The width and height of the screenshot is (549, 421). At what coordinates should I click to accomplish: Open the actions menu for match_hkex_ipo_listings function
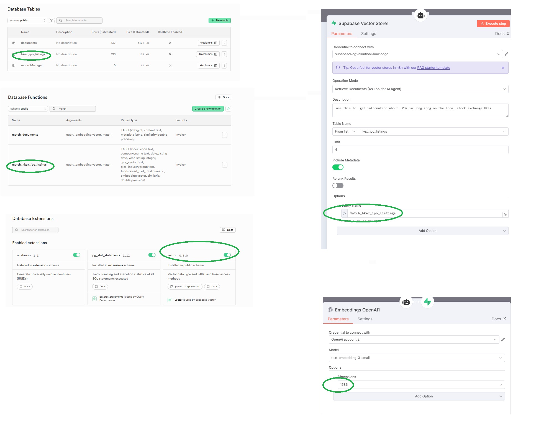(225, 165)
